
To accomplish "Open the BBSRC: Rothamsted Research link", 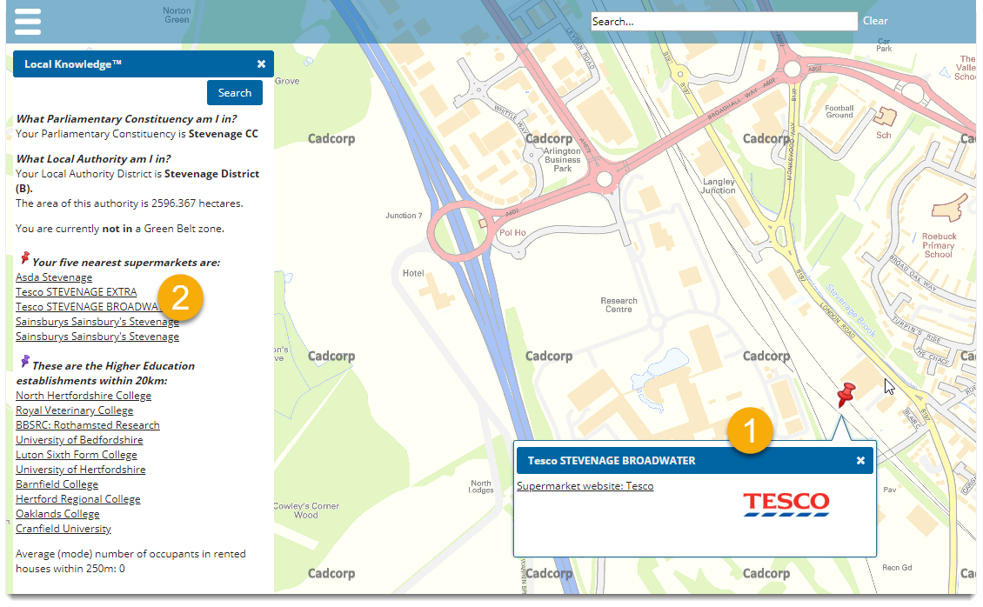I will pyautogui.click(x=88, y=424).
